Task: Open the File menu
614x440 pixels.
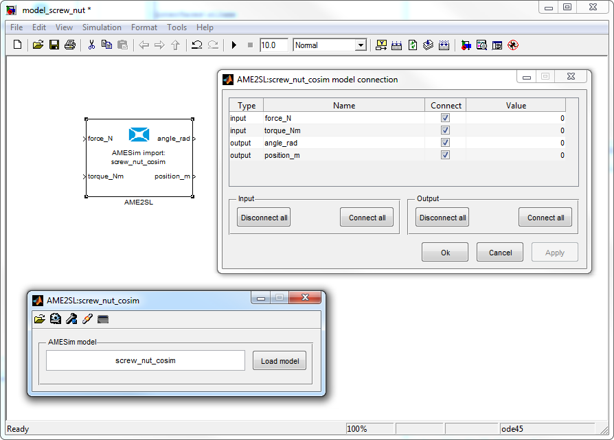Action: pyautogui.click(x=16, y=27)
